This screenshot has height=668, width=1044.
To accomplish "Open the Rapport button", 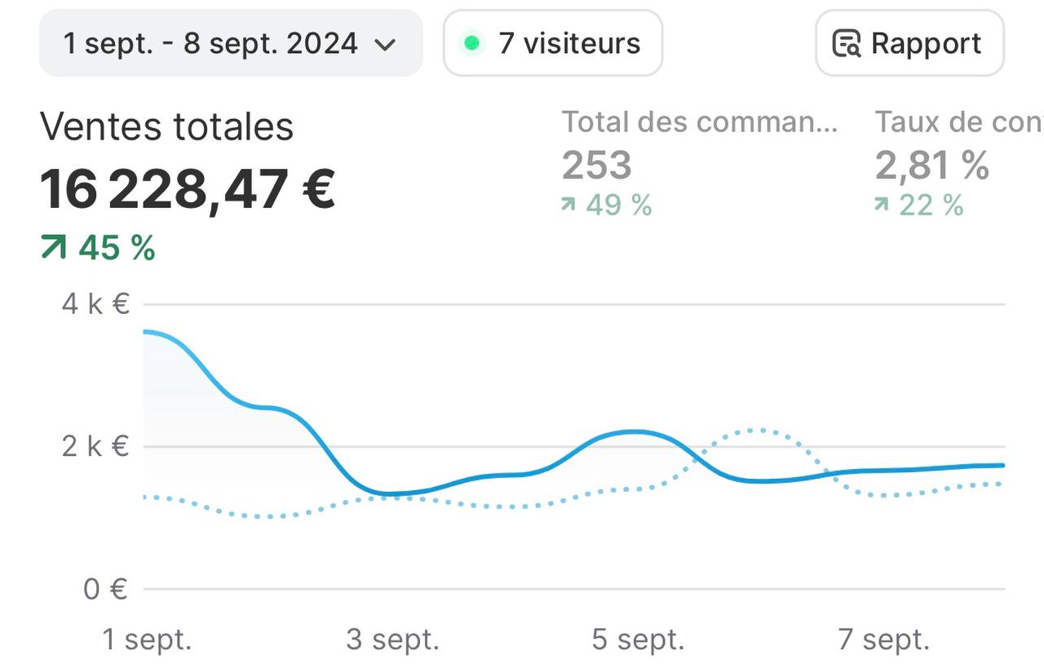I will [909, 43].
